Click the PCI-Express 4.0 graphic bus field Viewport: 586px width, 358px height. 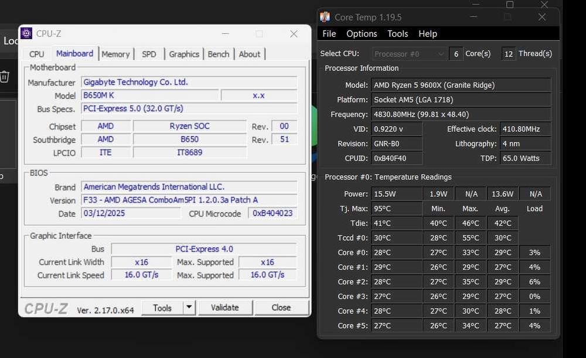click(x=204, y=249)
